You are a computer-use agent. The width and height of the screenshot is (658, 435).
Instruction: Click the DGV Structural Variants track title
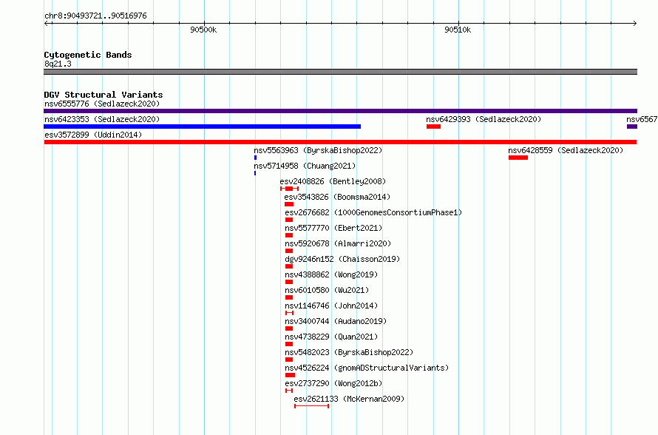(104, 95)
